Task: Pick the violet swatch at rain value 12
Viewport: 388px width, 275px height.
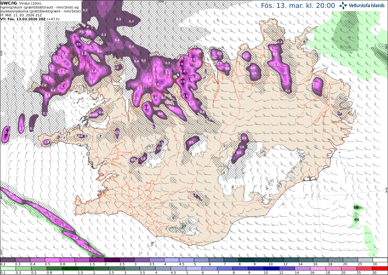Action: [287, 268]
